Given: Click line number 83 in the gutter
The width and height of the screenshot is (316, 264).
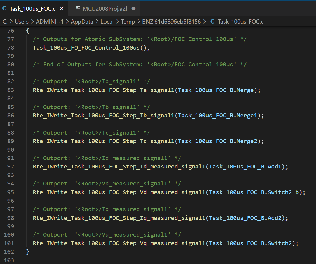Looking at the screenshot, I should pyautogui.click(x=11, y=90).
